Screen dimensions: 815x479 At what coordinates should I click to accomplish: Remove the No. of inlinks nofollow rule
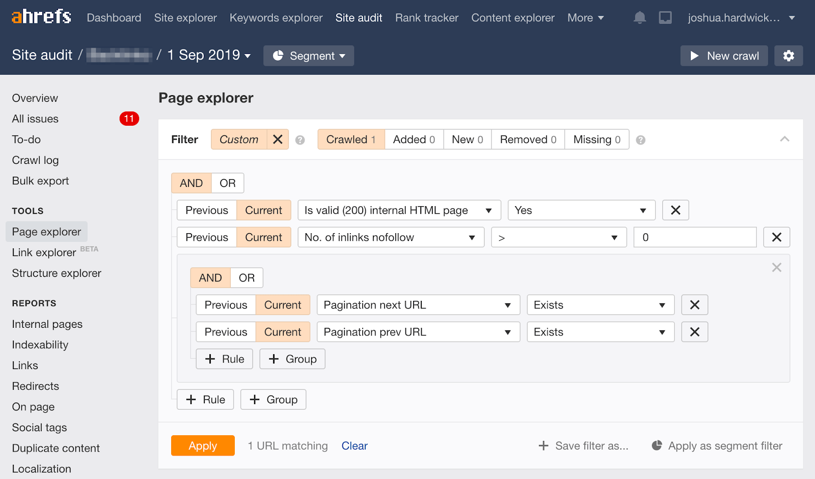coord(776,237)
